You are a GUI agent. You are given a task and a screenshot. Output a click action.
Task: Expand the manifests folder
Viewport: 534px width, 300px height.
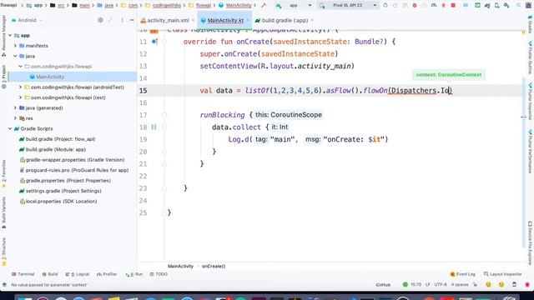pos(15,46)
